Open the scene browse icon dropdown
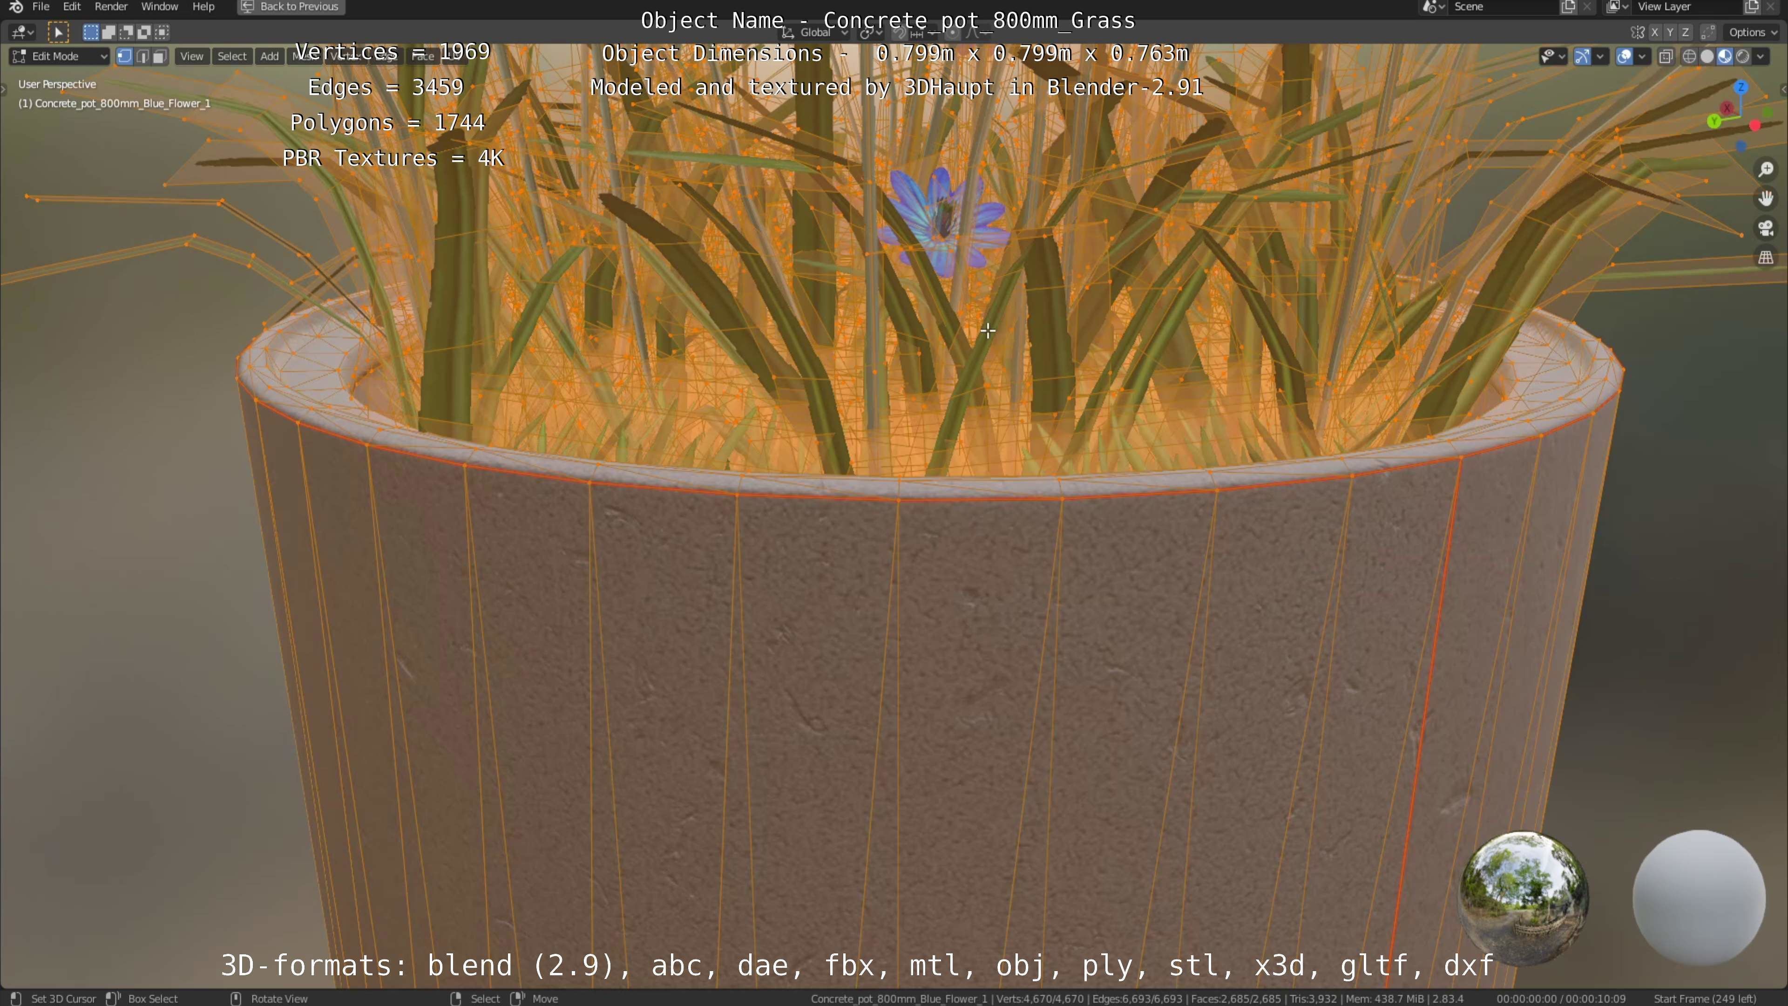 1434,7
